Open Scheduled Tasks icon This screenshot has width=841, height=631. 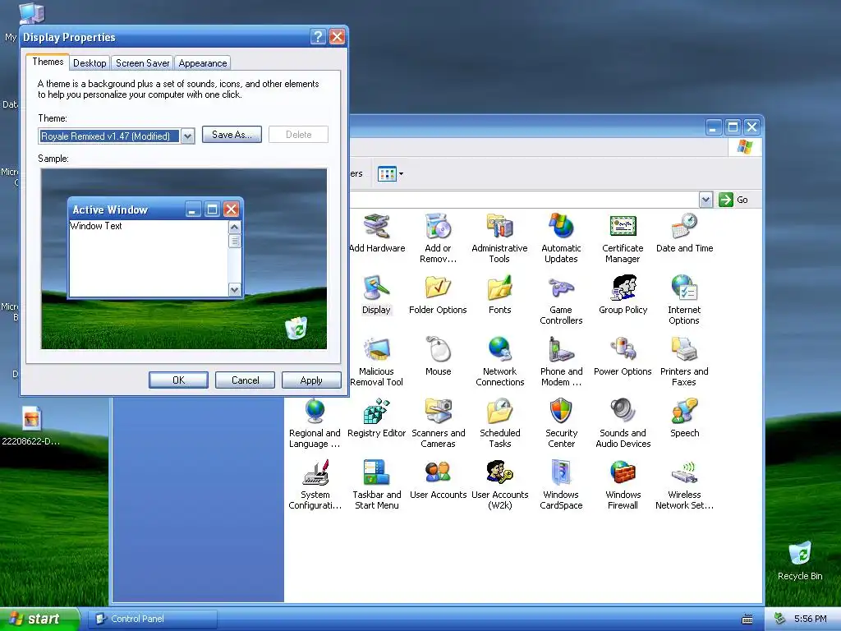[500, 423]
